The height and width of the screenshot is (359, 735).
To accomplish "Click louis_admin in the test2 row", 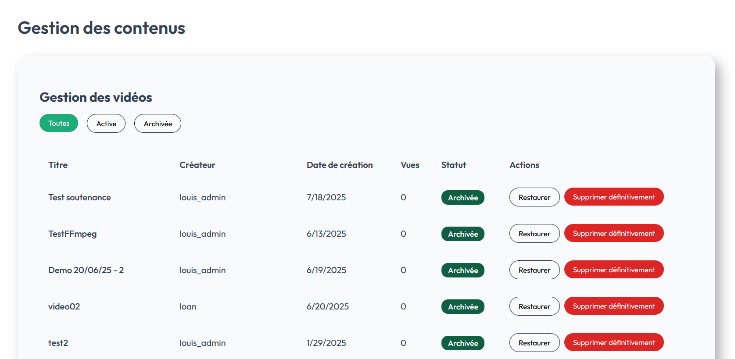I will pos(202,343).
